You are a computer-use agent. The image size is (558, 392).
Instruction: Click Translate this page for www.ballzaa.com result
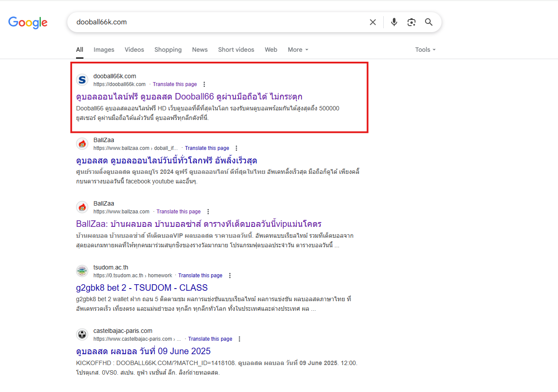click(179, 212)
